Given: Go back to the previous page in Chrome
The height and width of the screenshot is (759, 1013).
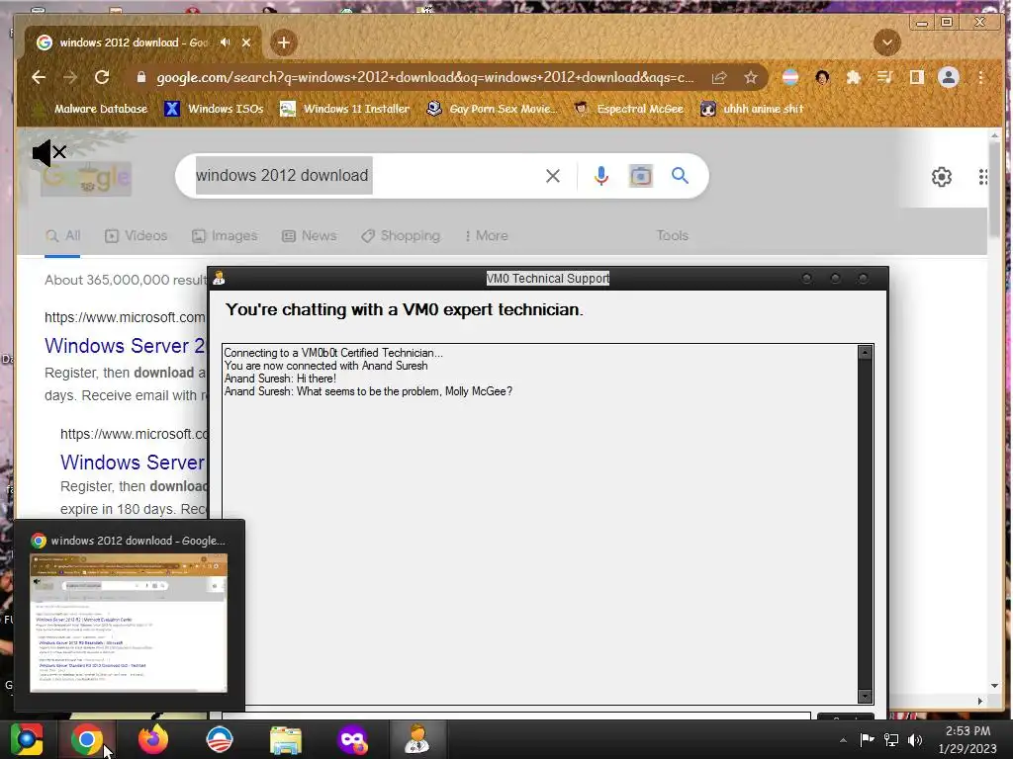Looking at the screenshot, I should tap(39, 77).
